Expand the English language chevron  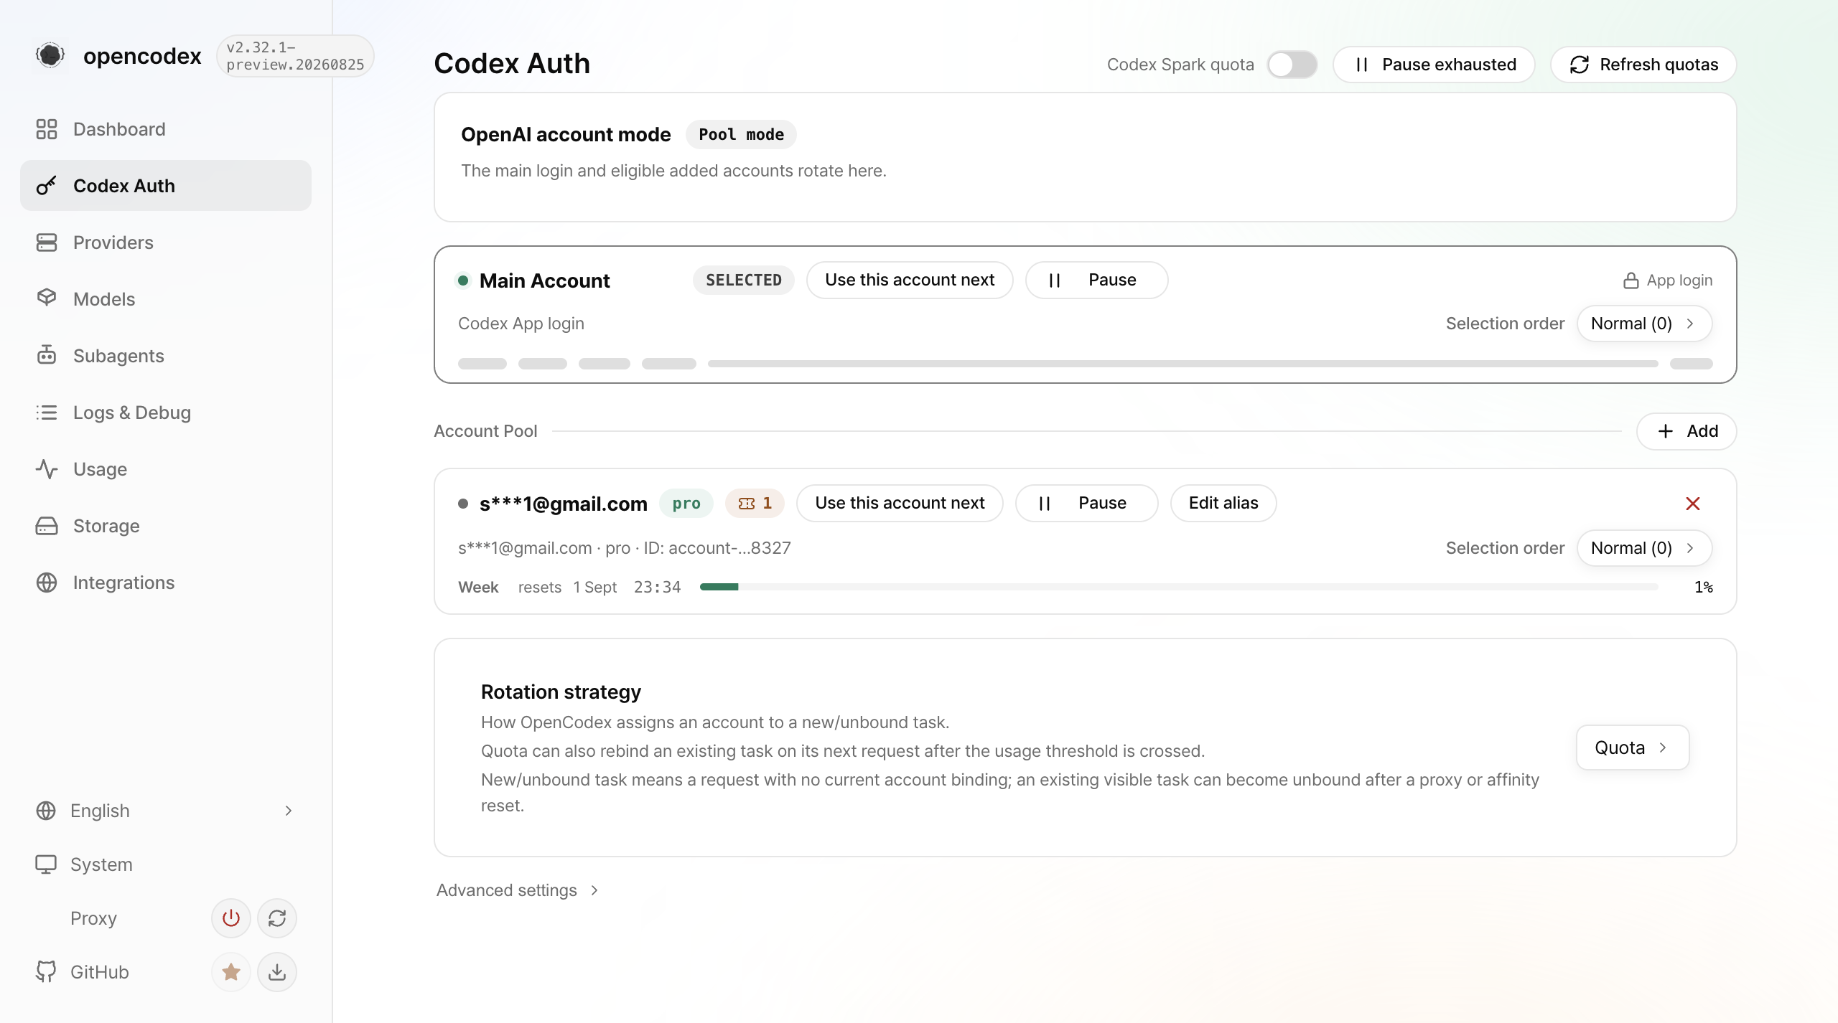click(289, 811)
